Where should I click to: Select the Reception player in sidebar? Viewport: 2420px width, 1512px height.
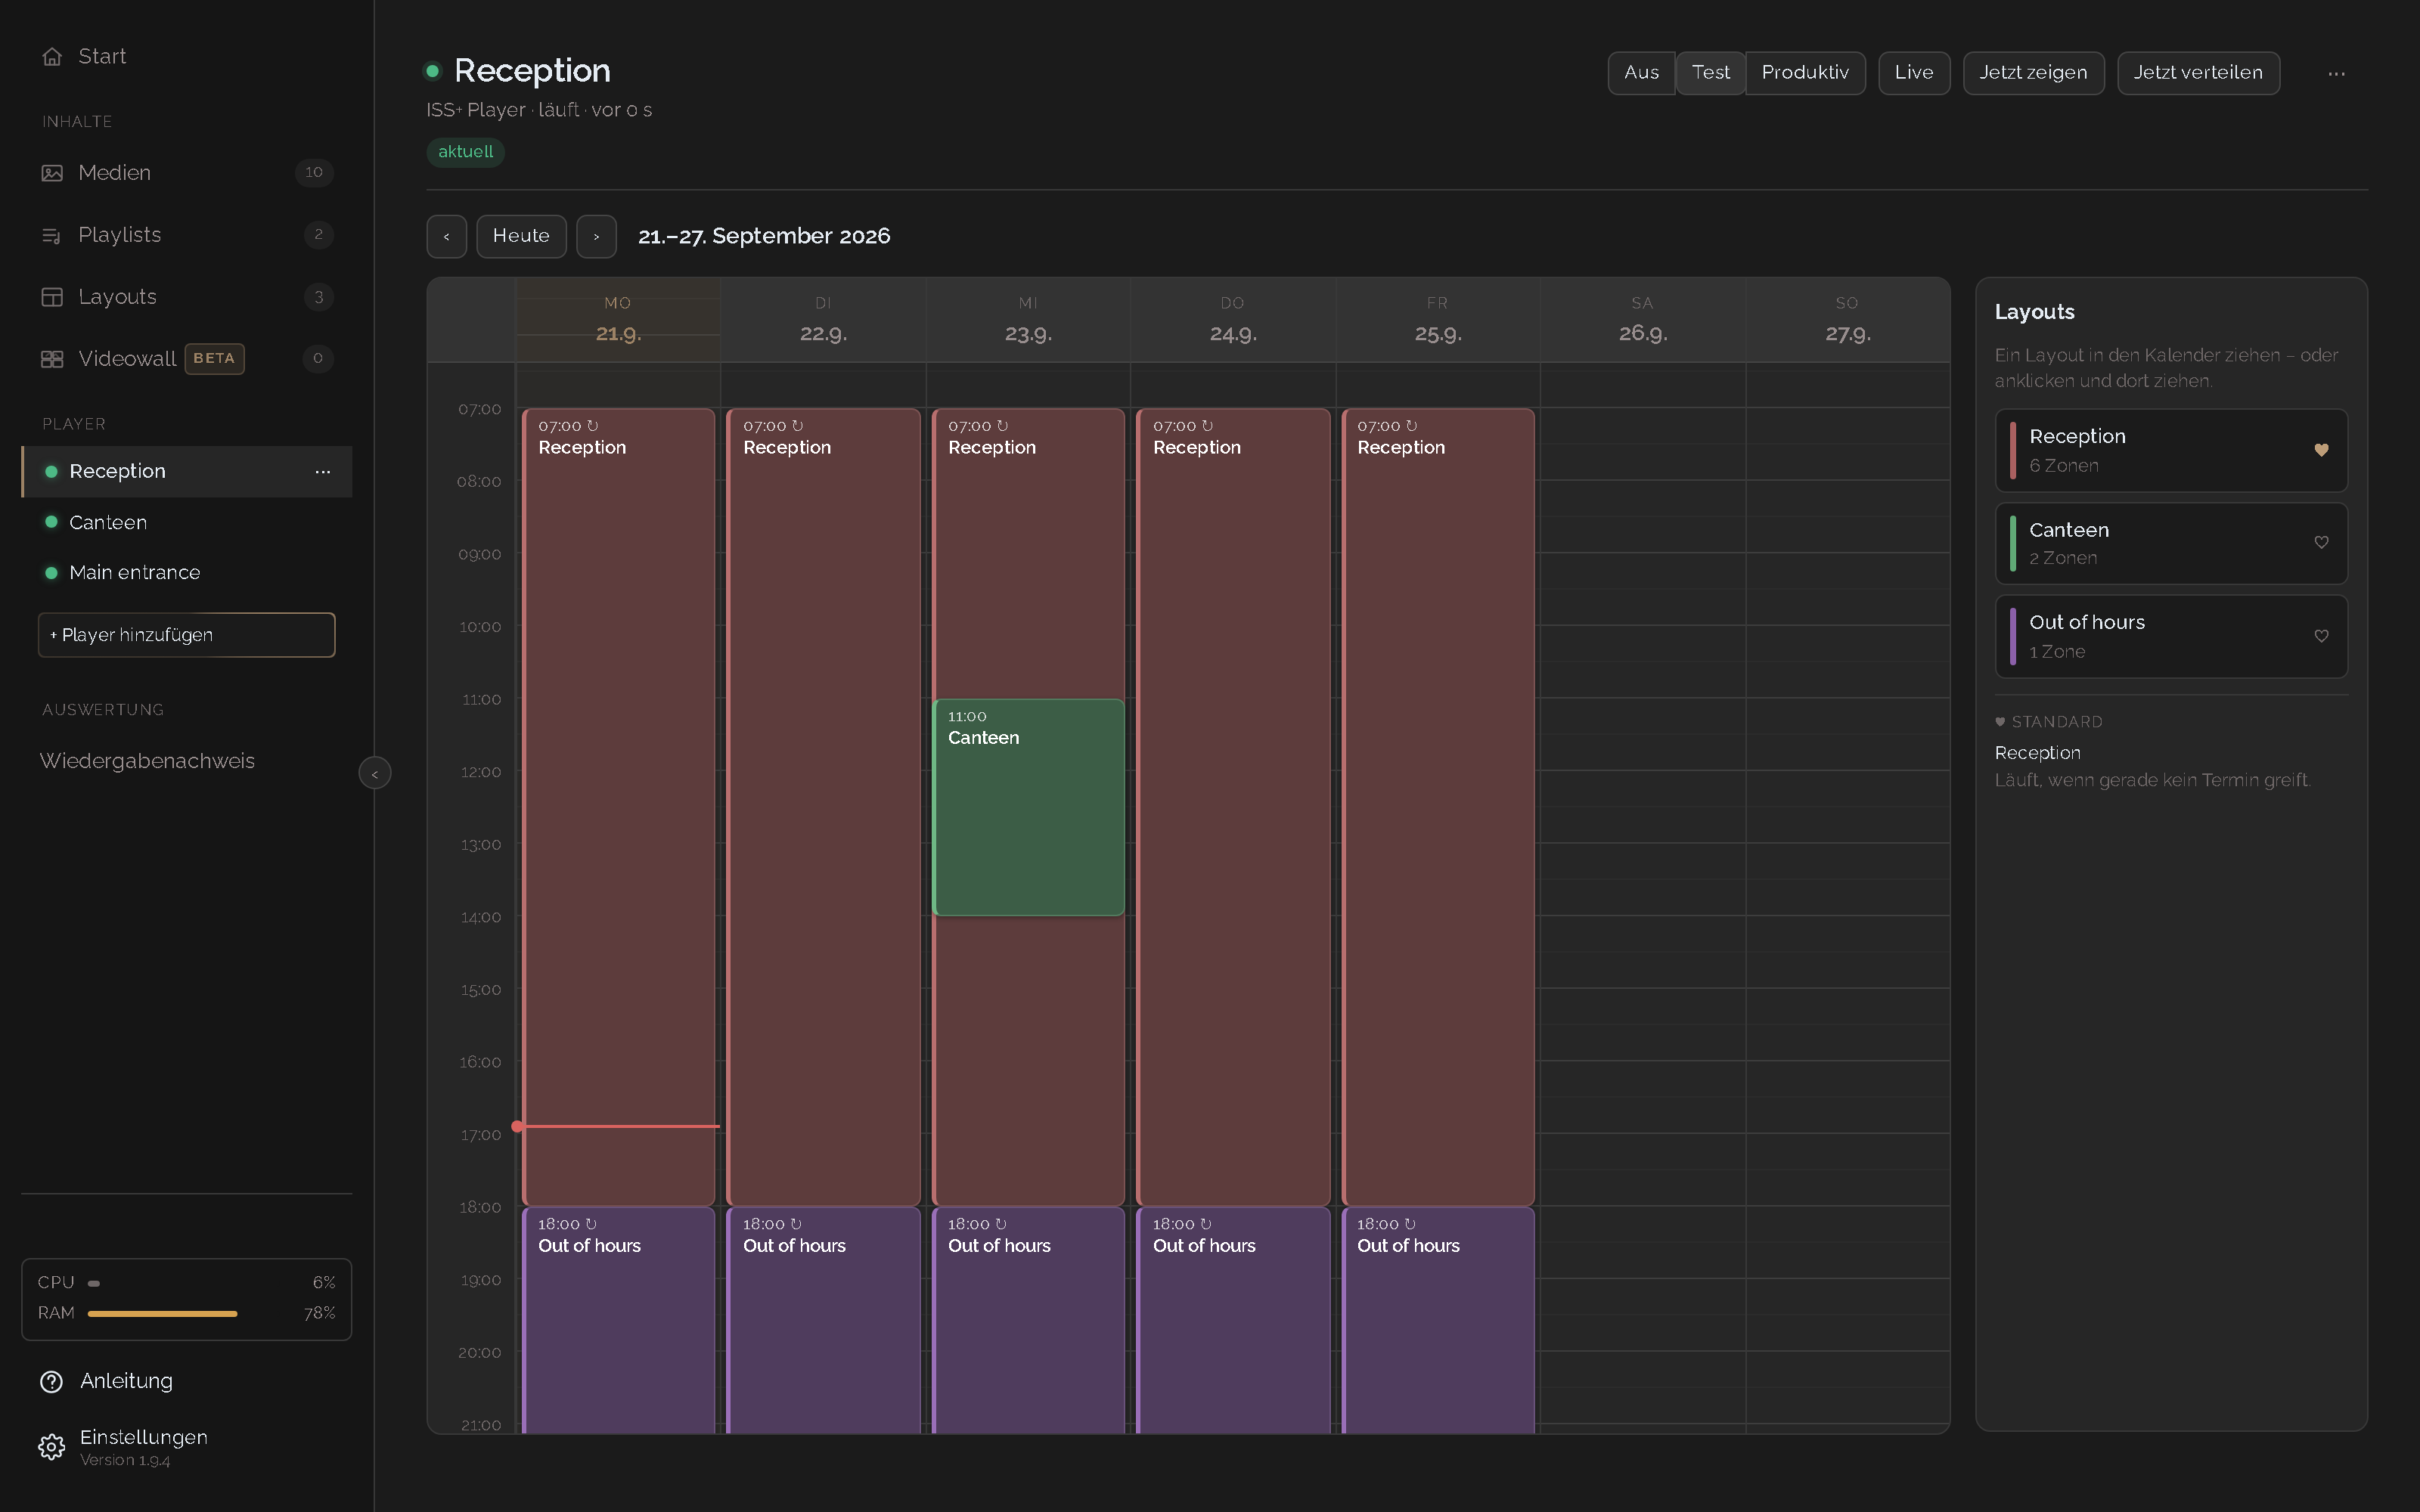tap(186, 472)
